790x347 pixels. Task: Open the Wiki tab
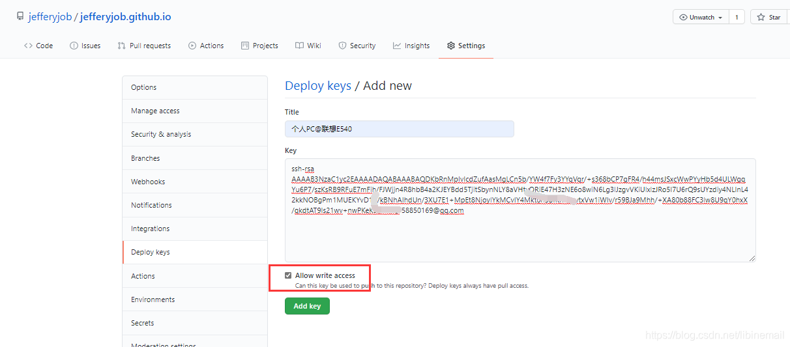[308, 46]
